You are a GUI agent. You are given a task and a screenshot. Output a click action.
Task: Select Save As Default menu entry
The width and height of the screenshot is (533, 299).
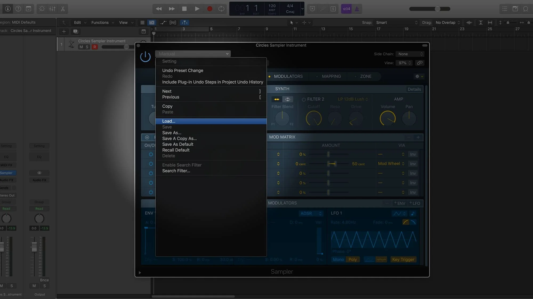[211, 144]
